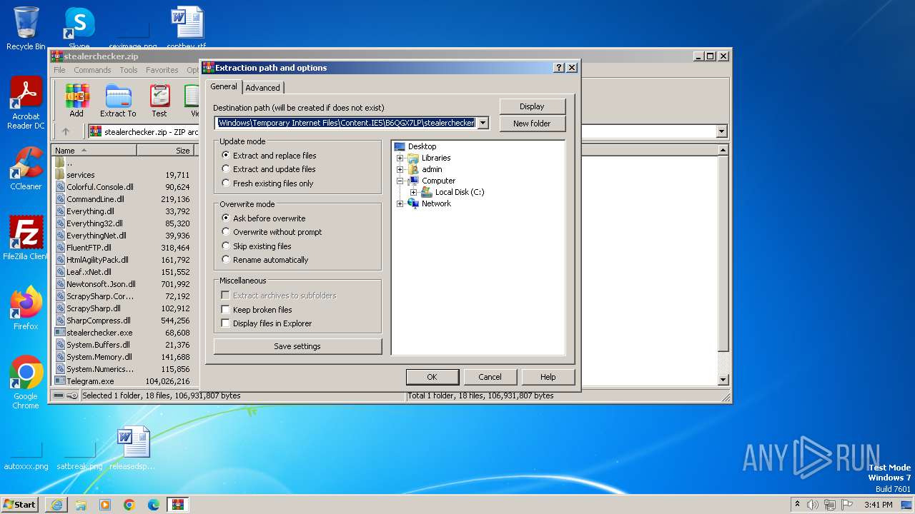Image resolution: width=915 pixels, height=514 pixels.
Task: Expand the Network tree node
Action: (x=400, y=203)
